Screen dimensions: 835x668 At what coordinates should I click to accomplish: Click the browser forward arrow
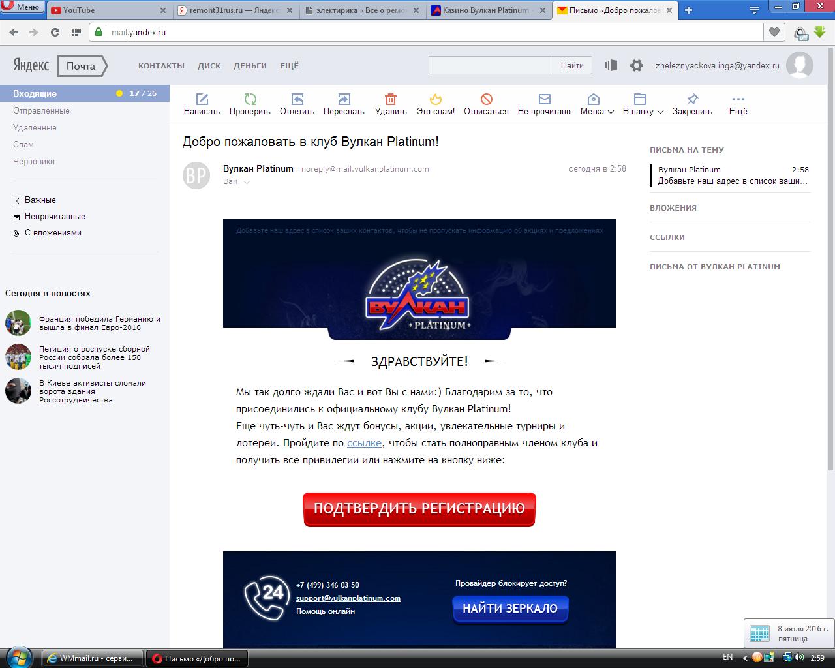pos(34,32)
